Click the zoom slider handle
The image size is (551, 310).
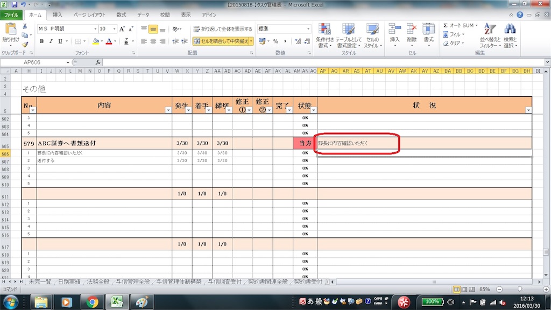[520, 289]
